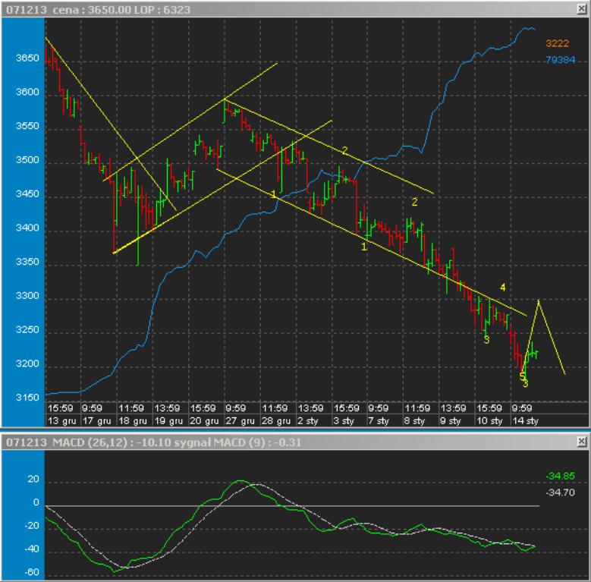Click the 2 sty date label
591x582 pixels.
(308, 420)
